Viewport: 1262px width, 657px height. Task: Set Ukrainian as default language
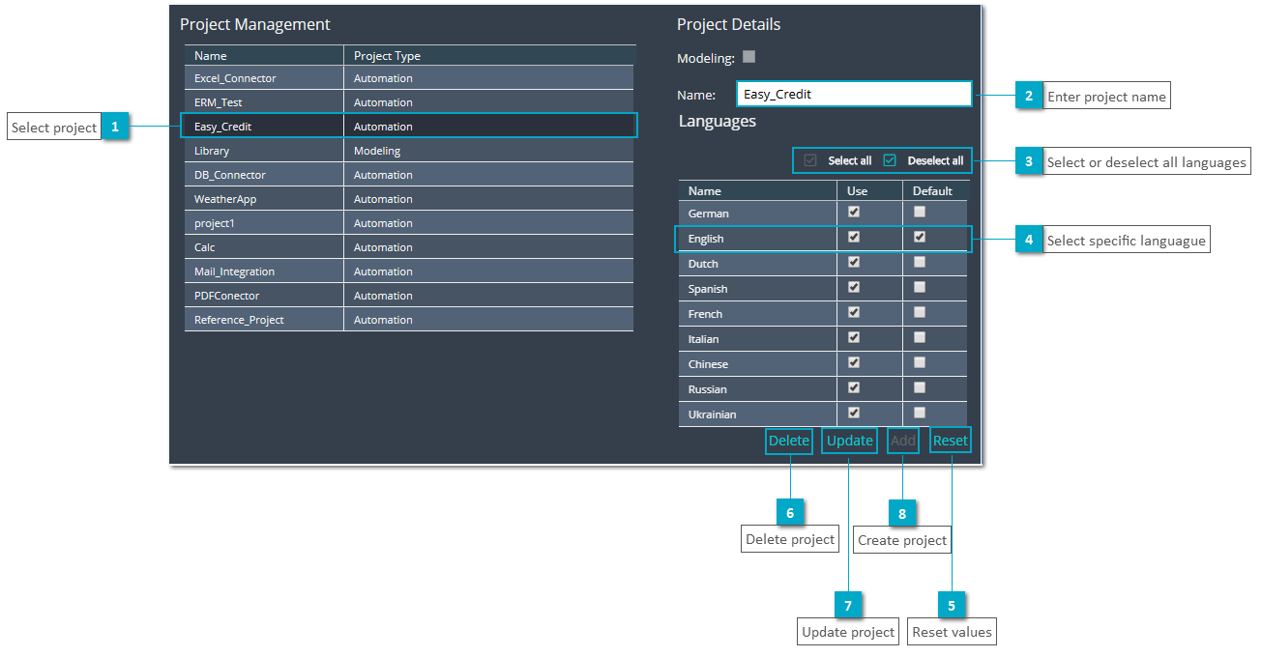point(920,413)
